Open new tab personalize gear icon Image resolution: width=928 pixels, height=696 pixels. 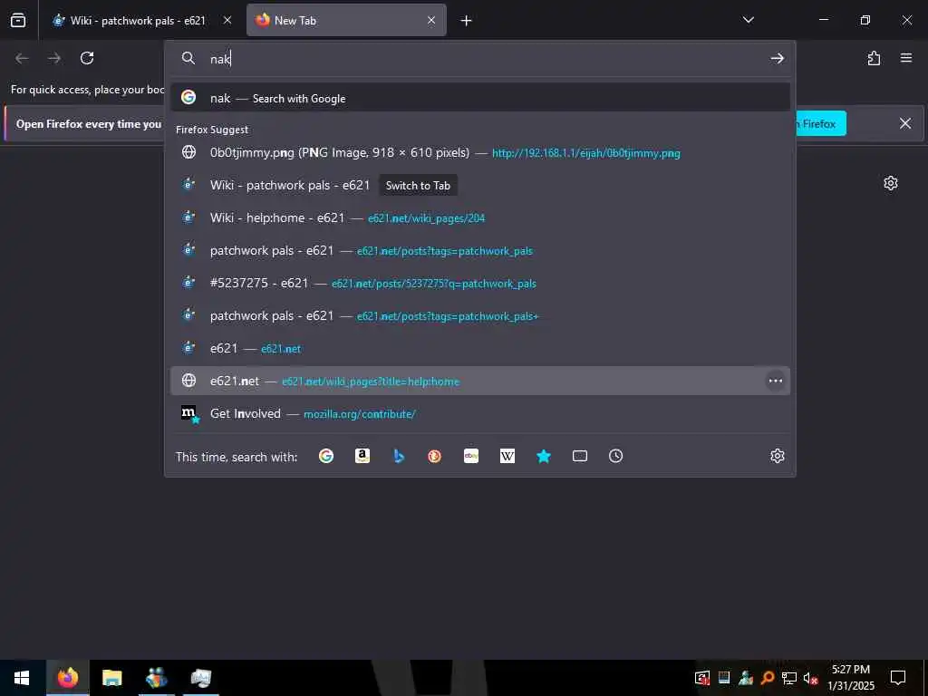pyautogui.click(x=891, y=183)
